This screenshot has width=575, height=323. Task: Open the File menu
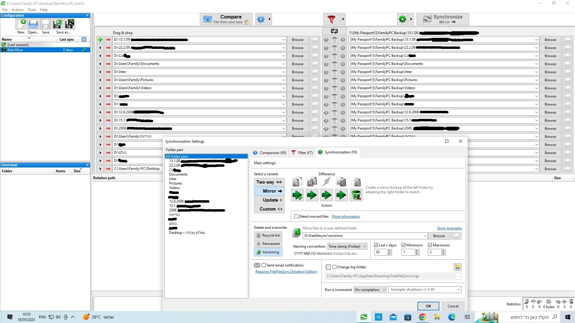5,10
